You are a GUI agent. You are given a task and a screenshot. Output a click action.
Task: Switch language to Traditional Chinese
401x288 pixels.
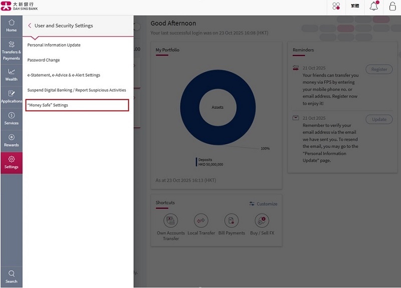[355, 7]
